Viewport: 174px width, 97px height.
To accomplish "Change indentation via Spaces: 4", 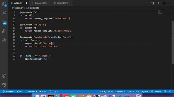I will [x=120, y=92].
